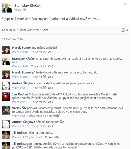This screenshot has height=149, width=131.
Task: Open Stanislav Křeček's name in the post header
Action: click(27, 6)
